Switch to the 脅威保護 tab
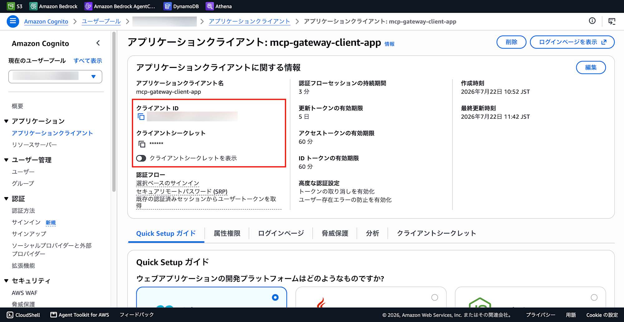 (335, 234)
